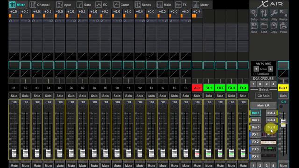Mute the Bus 1 master strip
Screen dimensions: 299x168
coord(284,166)
